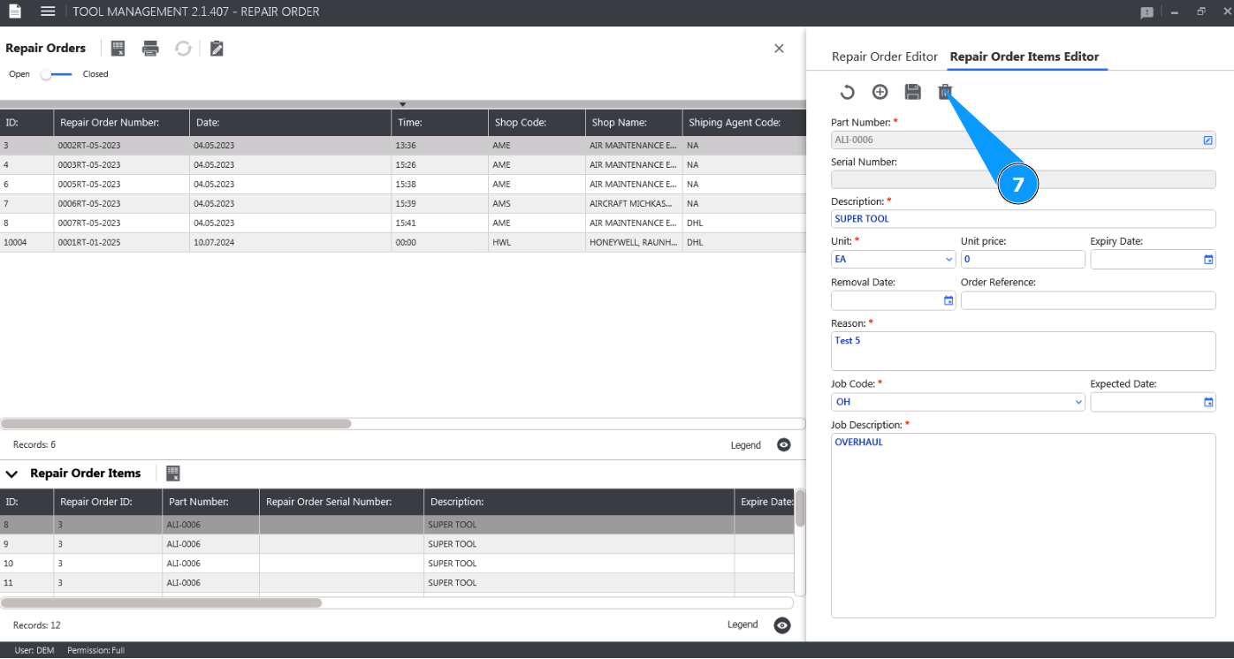
Task: Sort Repair Orders by the Time column
Action: 440,123
